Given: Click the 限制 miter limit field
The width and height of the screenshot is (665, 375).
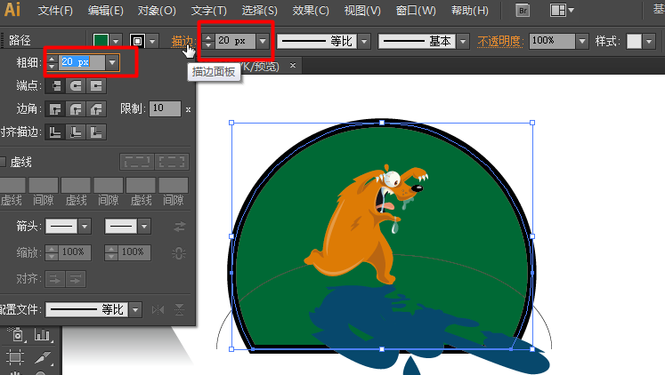Looking at the screenshot, I should pos(165,108).
